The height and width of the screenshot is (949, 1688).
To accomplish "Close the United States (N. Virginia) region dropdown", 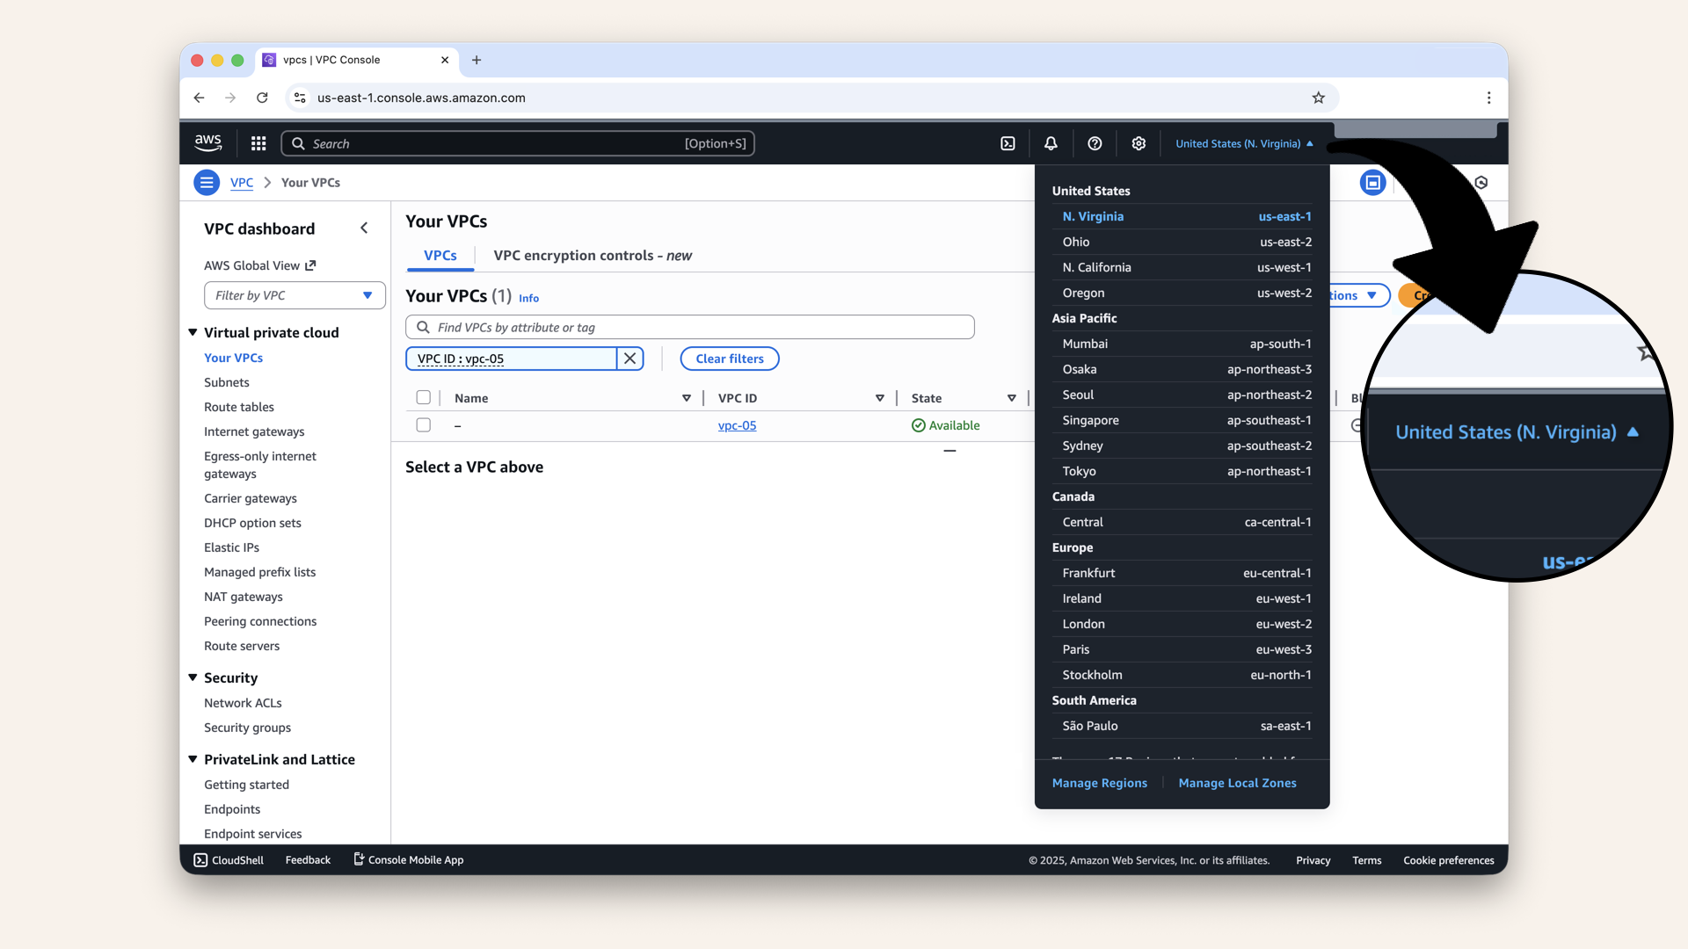I will point(1243,142).
